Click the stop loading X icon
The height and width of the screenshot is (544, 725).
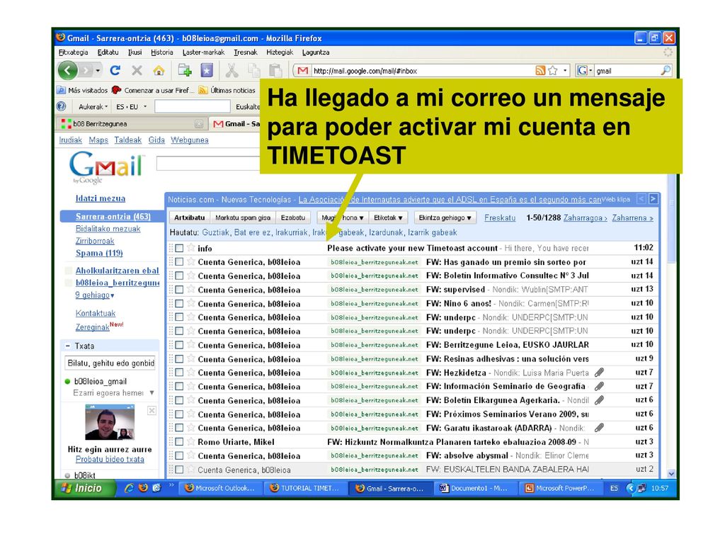tap(137, 70)
